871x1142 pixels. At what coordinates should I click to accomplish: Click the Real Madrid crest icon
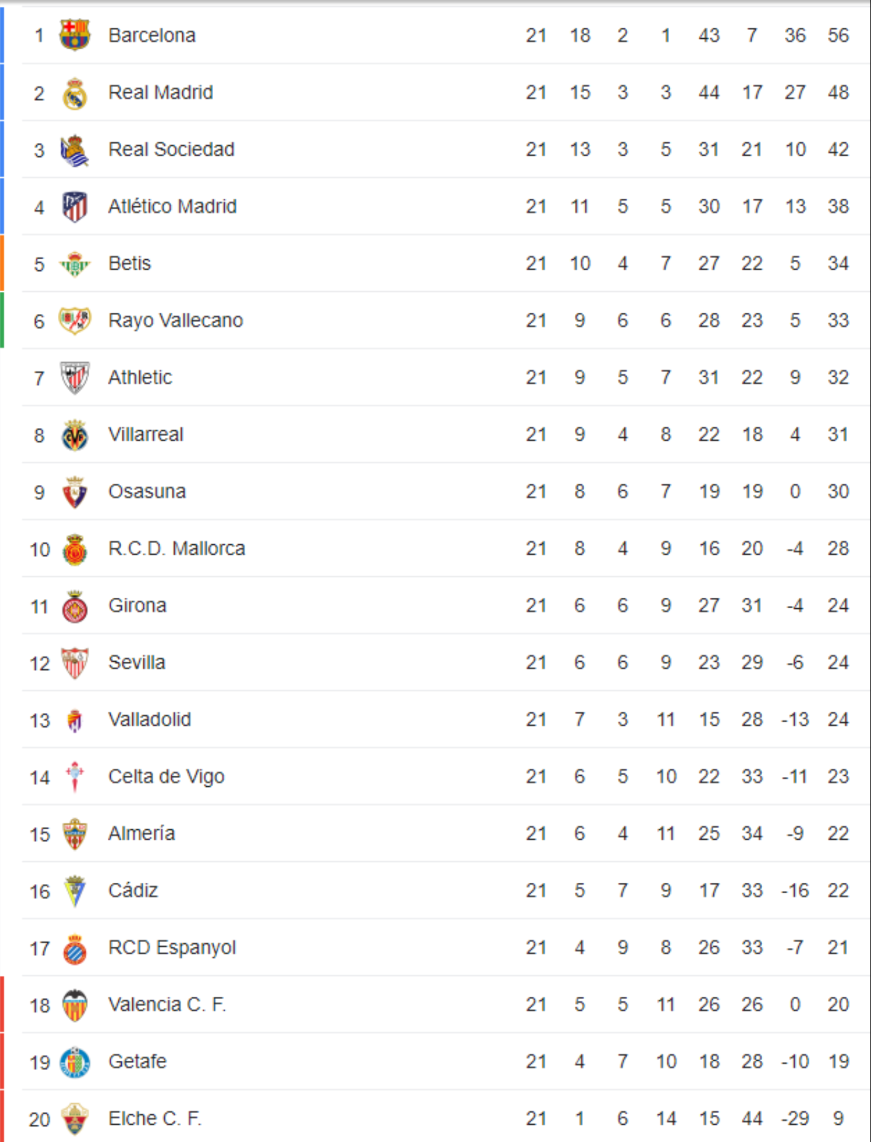click(x=74, y=93)
